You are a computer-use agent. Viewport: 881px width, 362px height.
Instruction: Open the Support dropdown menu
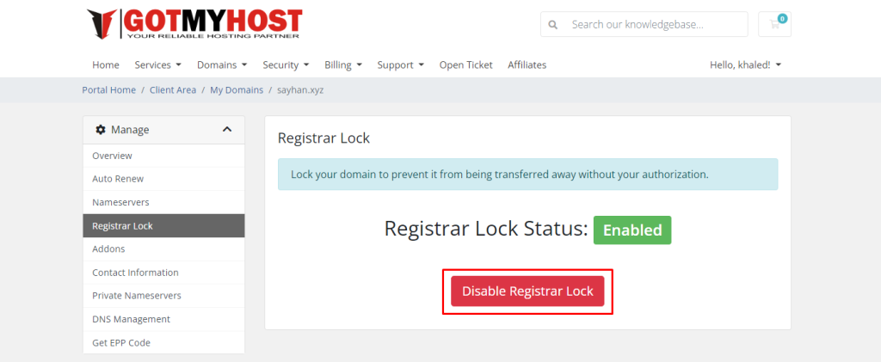(x=401, y=64)
